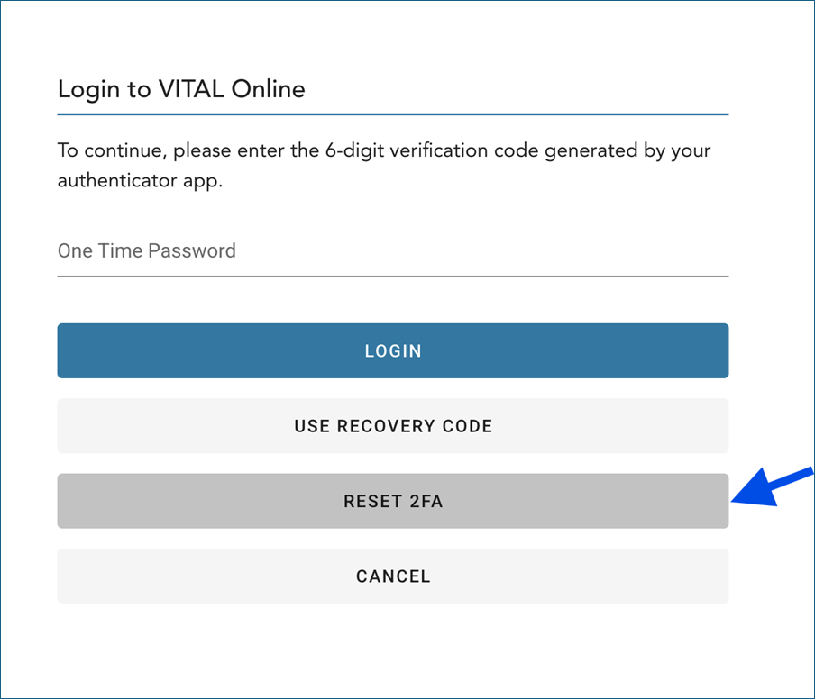The height and width of the screenshot is (699, 815).
Task: Click the One Time Password input field
Action: [x=392, y=251]
